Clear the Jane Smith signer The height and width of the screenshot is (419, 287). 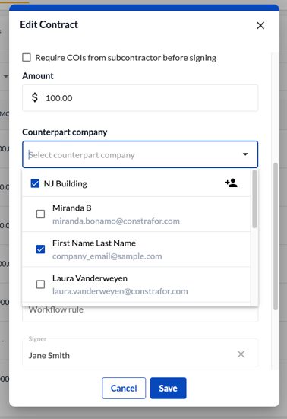[x=241, y=354]
